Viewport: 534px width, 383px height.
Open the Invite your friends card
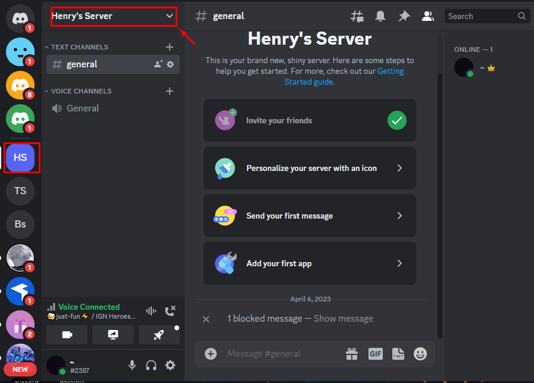pos(310,120)
